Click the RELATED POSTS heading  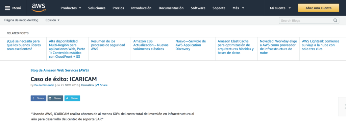tap(18, 33)
